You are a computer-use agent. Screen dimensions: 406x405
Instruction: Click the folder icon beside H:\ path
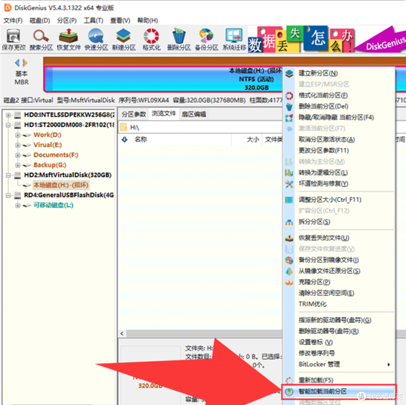pyautogui.click(x=124, y=127)
